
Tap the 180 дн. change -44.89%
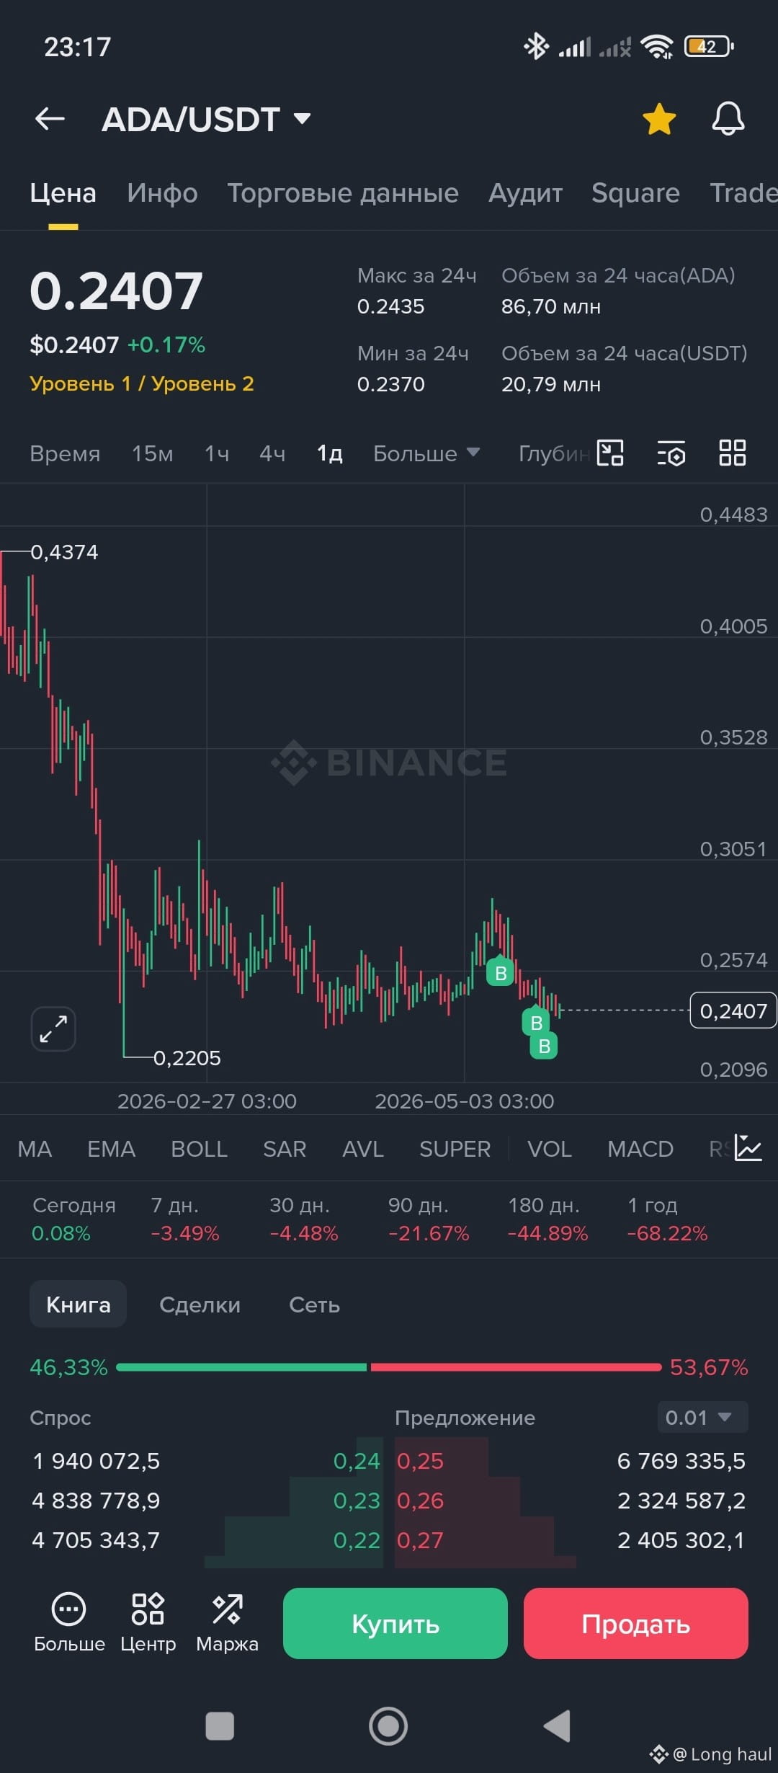point(548,1233)
